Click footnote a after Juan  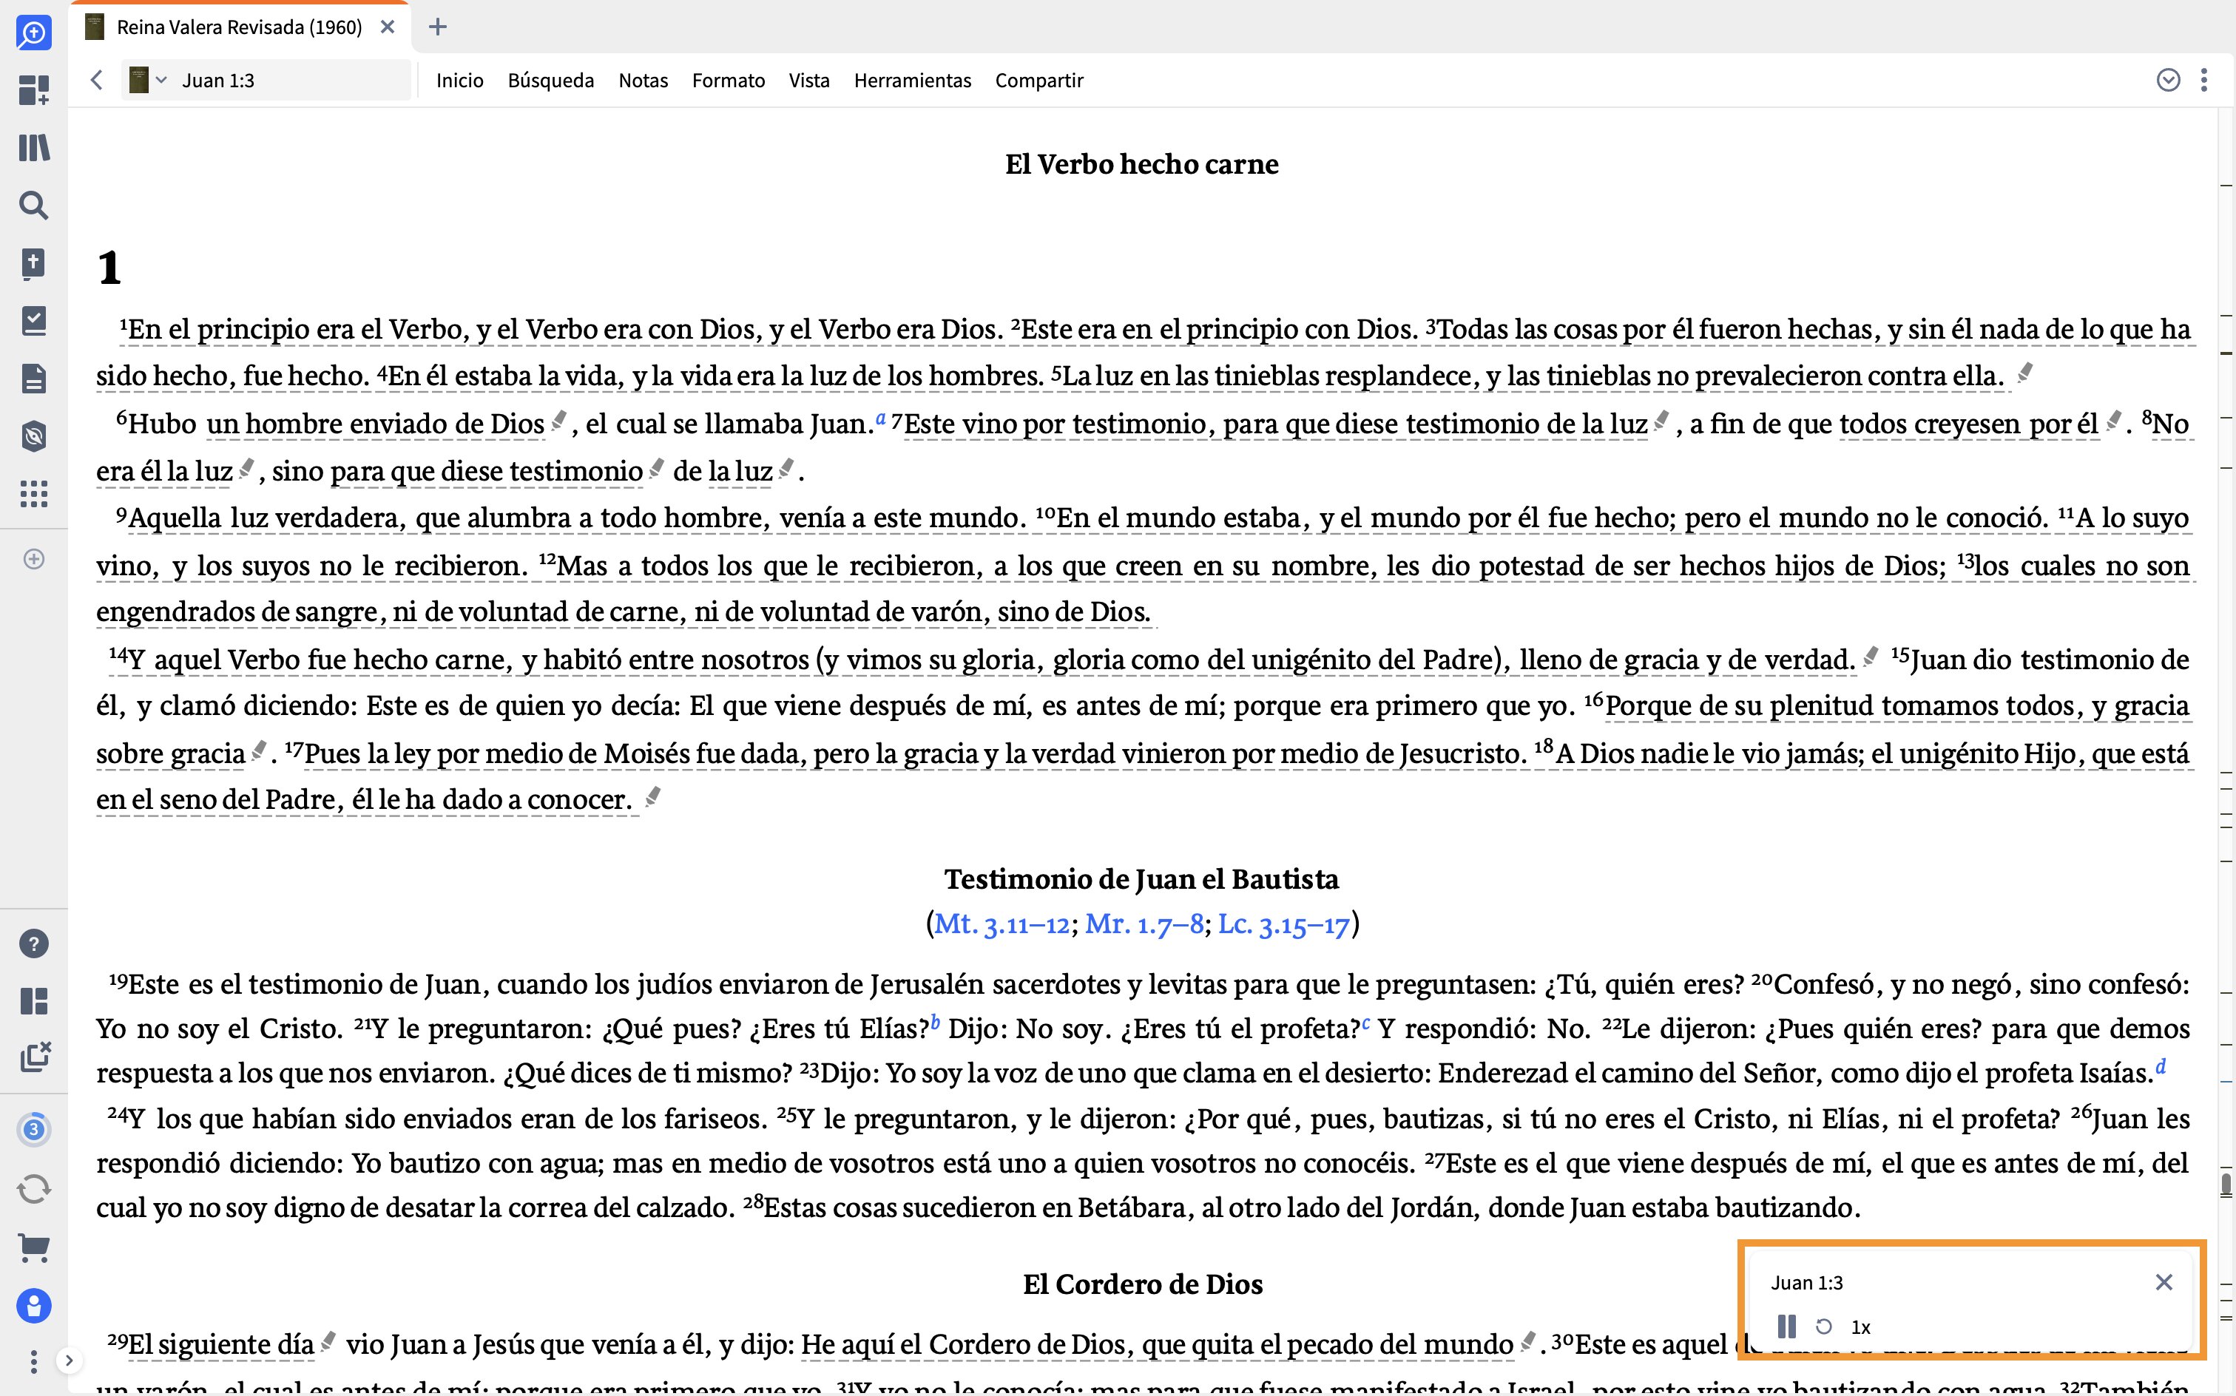pos(881,419)
